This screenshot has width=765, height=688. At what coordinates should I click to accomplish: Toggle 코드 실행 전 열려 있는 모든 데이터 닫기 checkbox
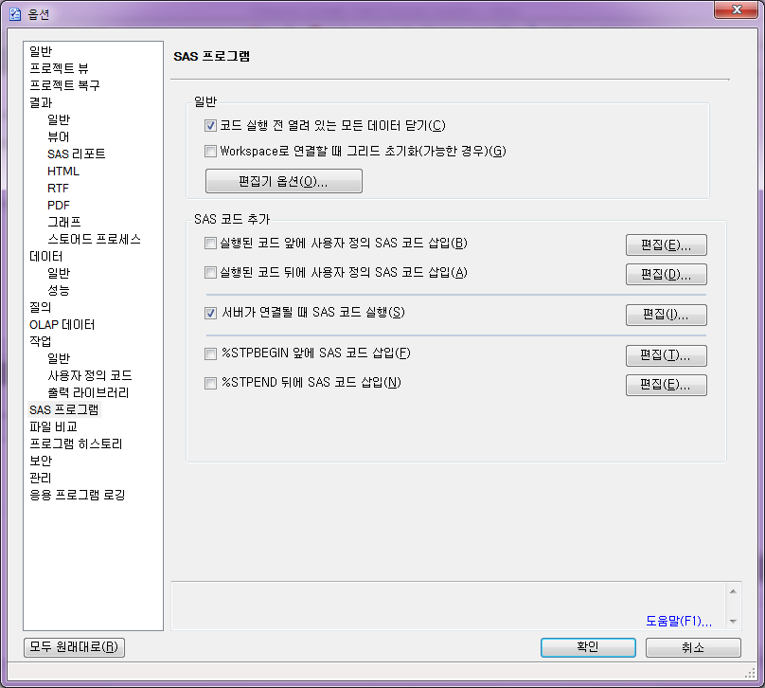click(x=210, y=125)
